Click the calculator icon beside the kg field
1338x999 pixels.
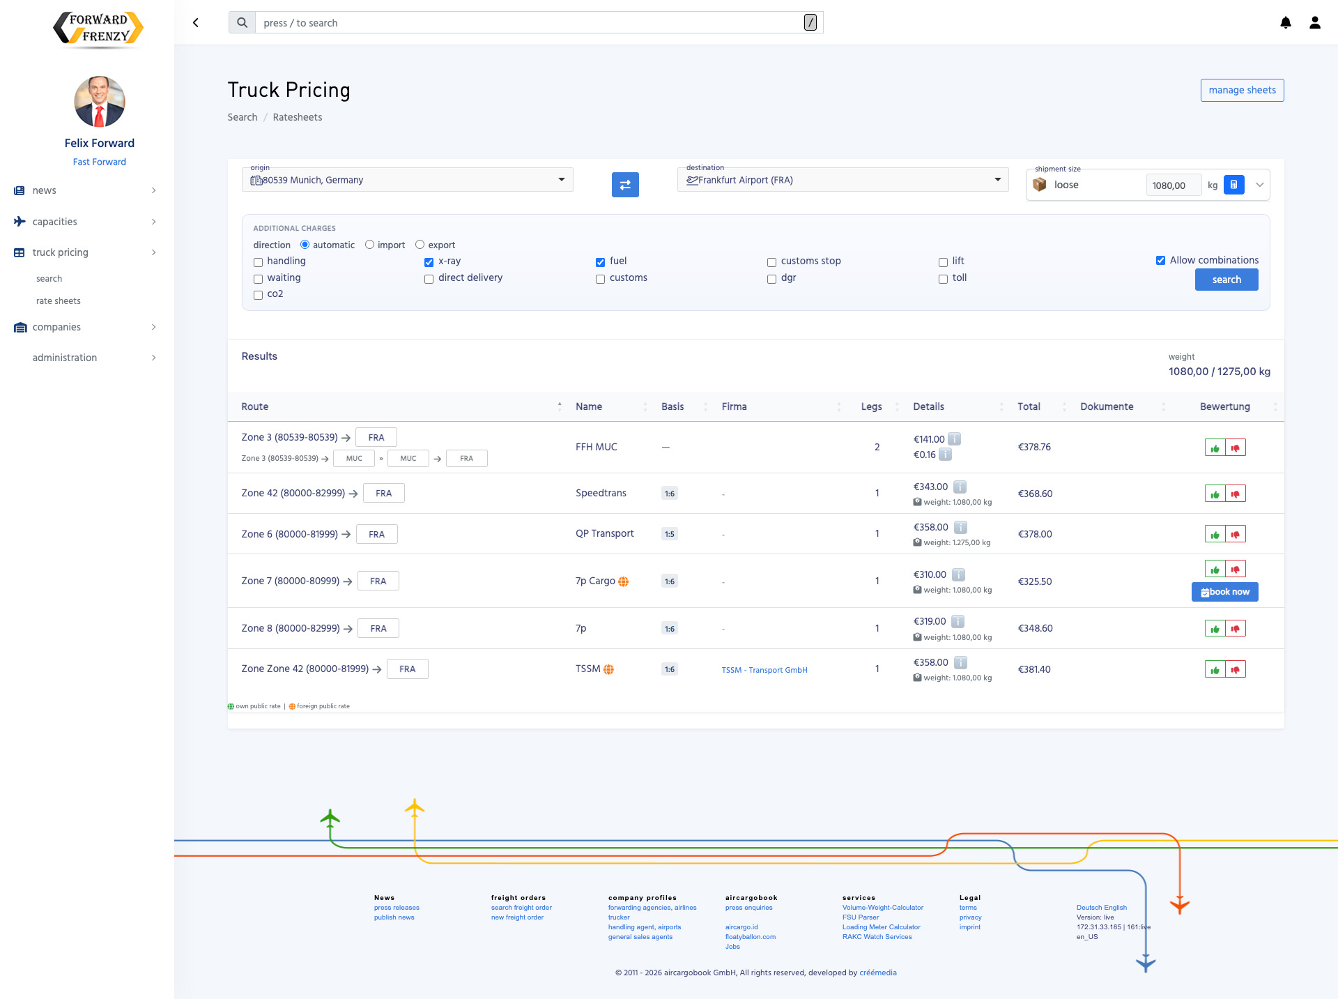[x=1233, y=185]
